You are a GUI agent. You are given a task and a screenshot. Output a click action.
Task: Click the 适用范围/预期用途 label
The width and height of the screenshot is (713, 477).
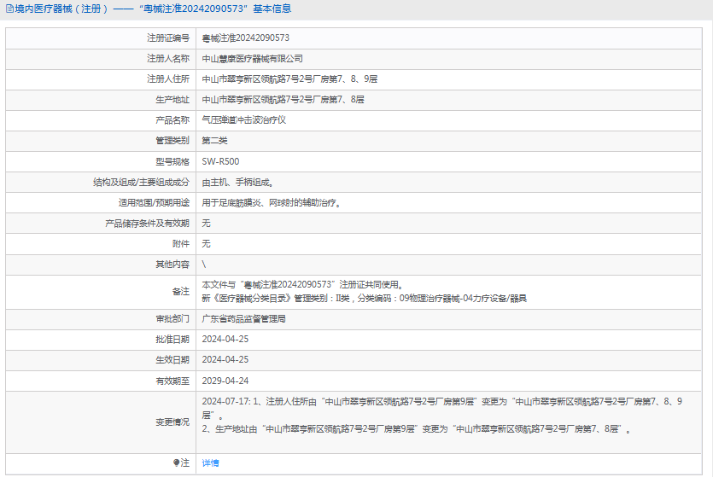pyautogui.click(x=154, y=203)
